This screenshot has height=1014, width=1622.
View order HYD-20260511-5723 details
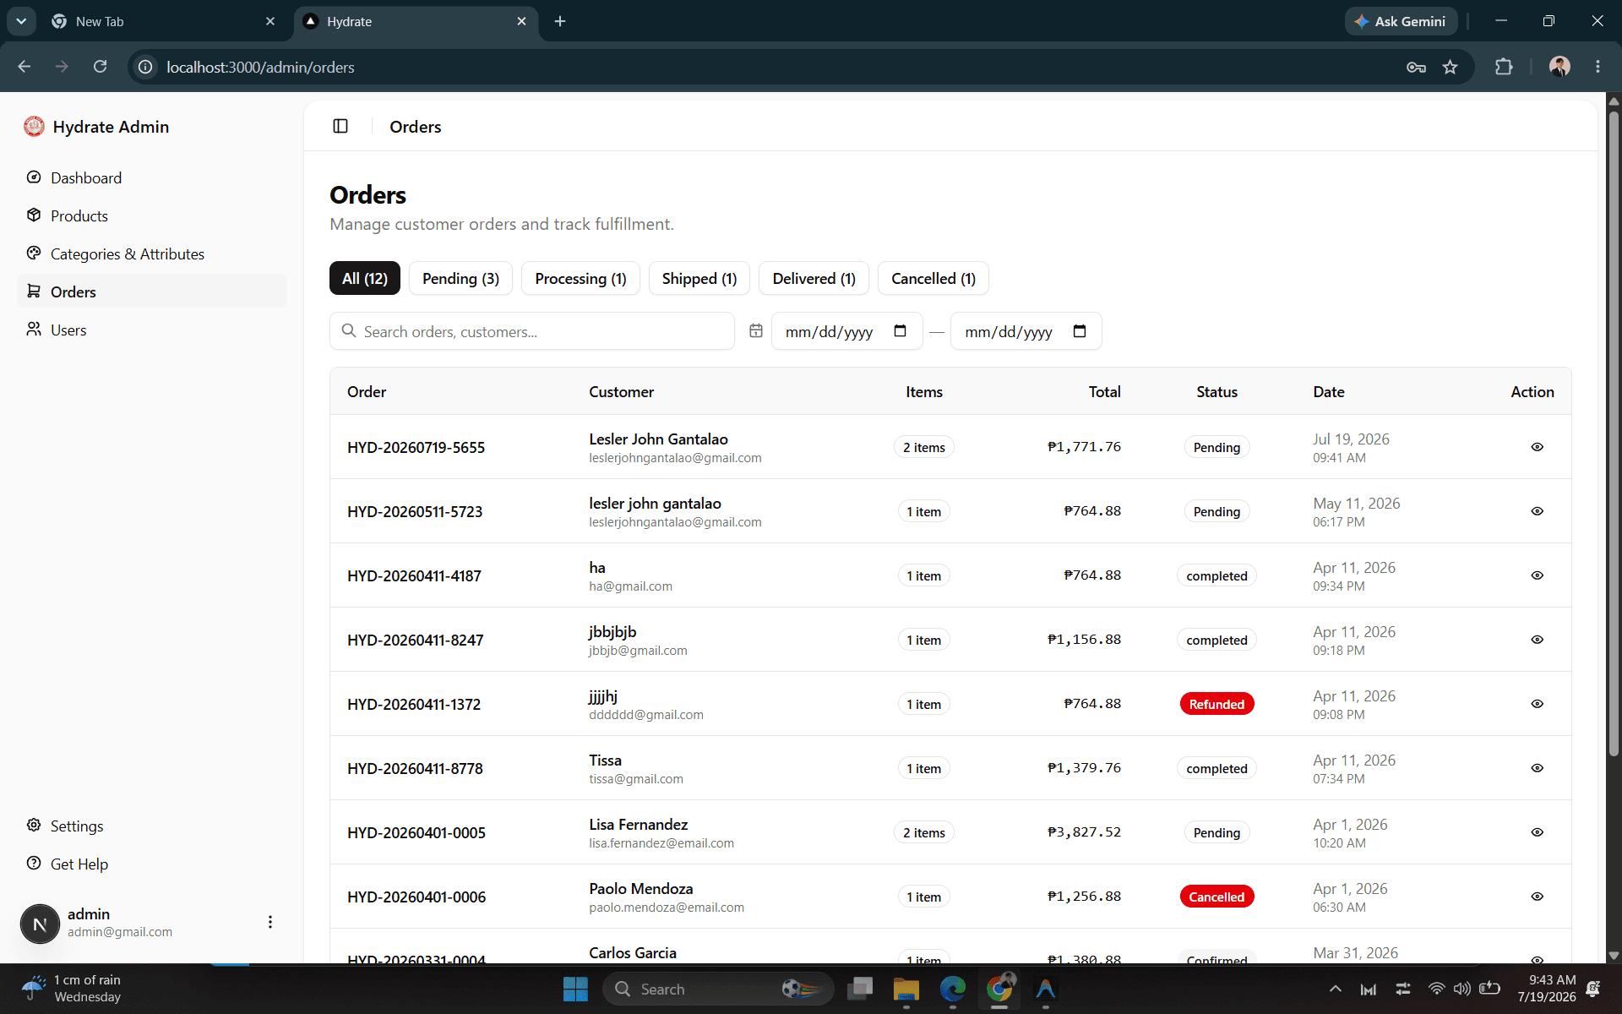pyautogui.click(x=1537, y=511)
